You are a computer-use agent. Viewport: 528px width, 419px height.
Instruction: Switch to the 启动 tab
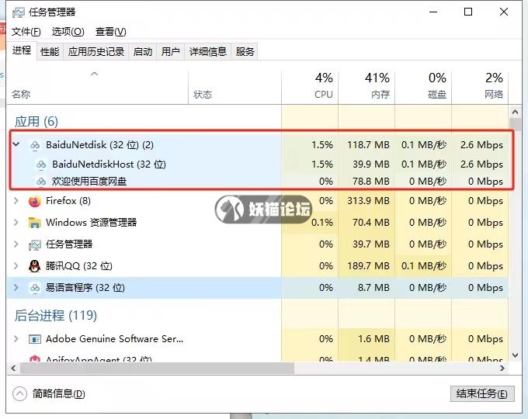coord(142,52)
